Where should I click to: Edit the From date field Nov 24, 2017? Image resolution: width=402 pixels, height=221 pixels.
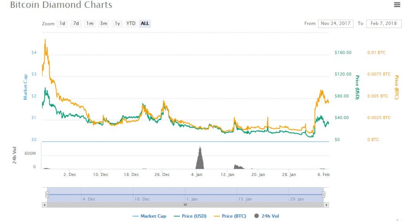(x=336, y=24)
